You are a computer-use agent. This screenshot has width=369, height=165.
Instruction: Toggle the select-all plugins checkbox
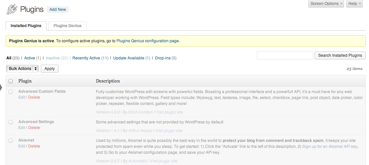(x=11, y=81)
